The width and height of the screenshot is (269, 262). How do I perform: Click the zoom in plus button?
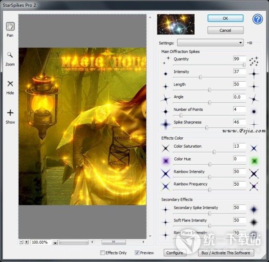[x=26, y=242]
